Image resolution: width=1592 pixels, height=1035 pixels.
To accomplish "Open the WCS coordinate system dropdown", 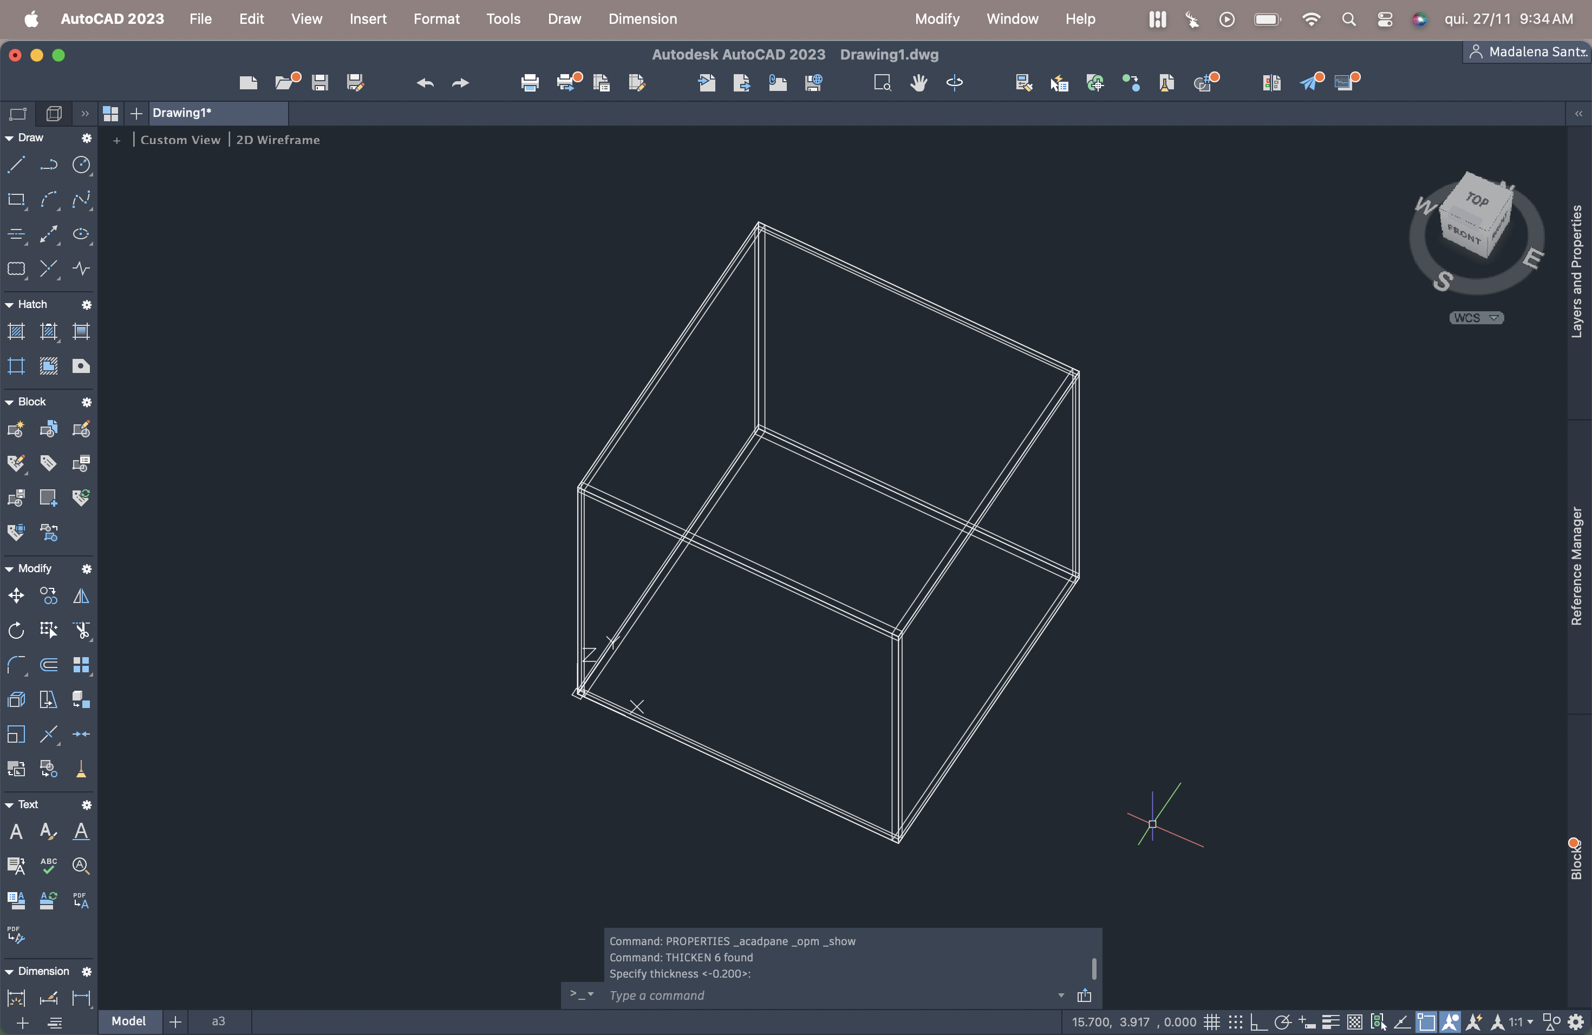I will 1476,318.
